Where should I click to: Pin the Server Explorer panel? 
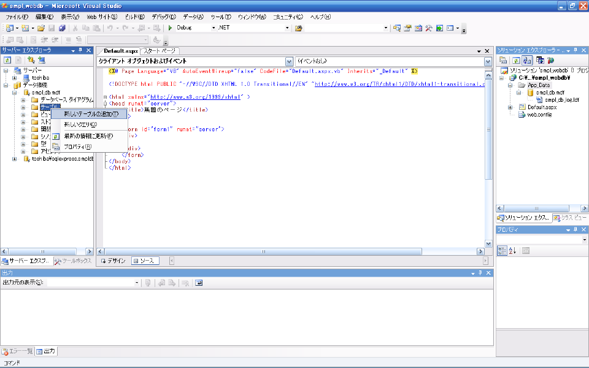(x=80, y=50)
